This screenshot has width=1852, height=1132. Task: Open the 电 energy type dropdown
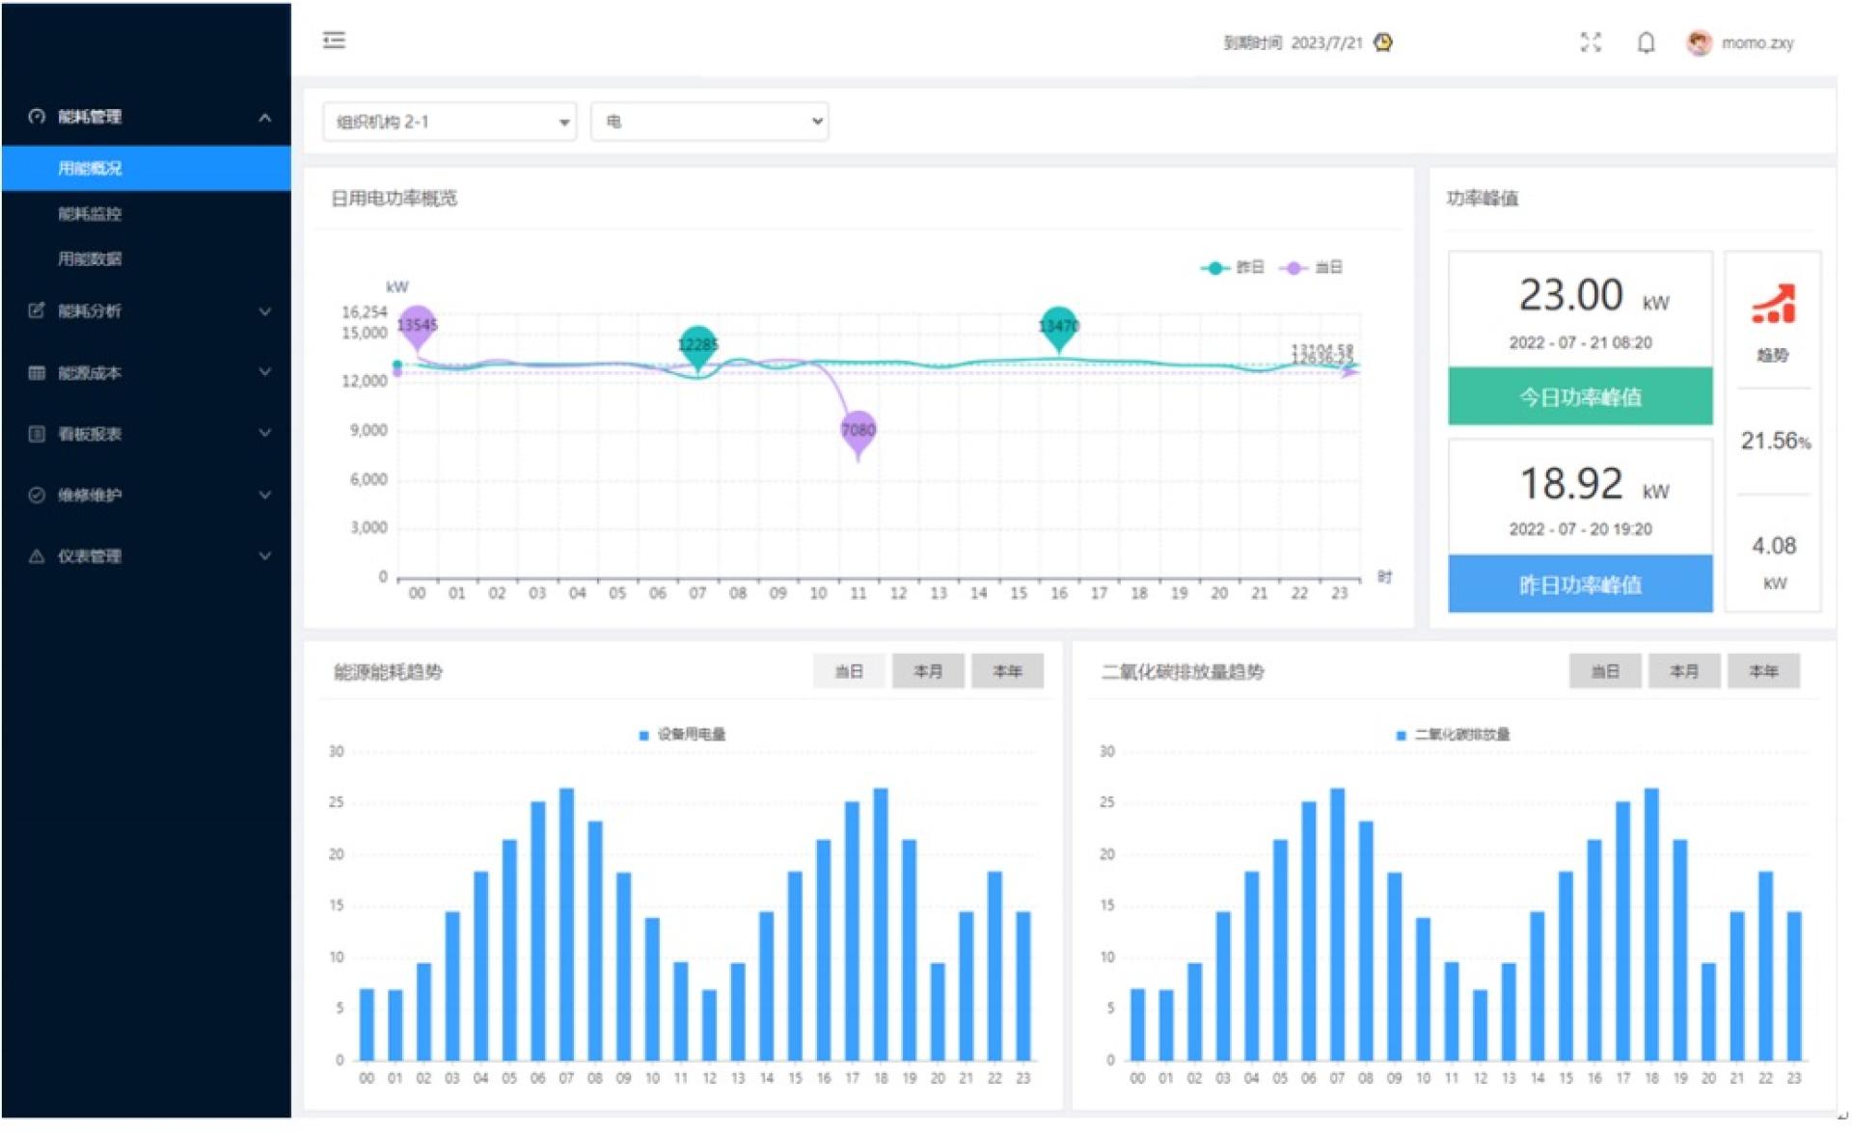point(710,121)
